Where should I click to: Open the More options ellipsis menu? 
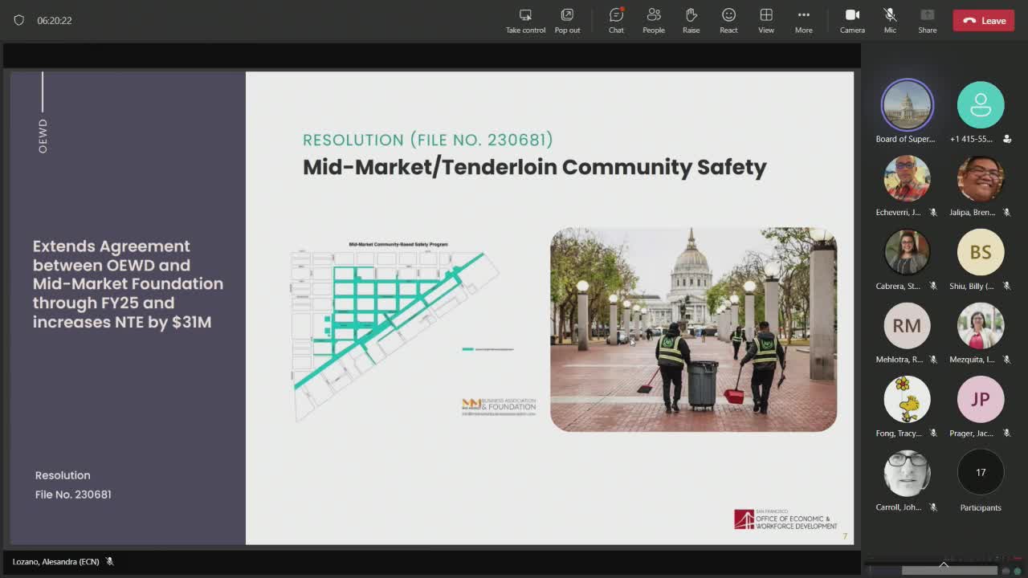tap(803, 19)
